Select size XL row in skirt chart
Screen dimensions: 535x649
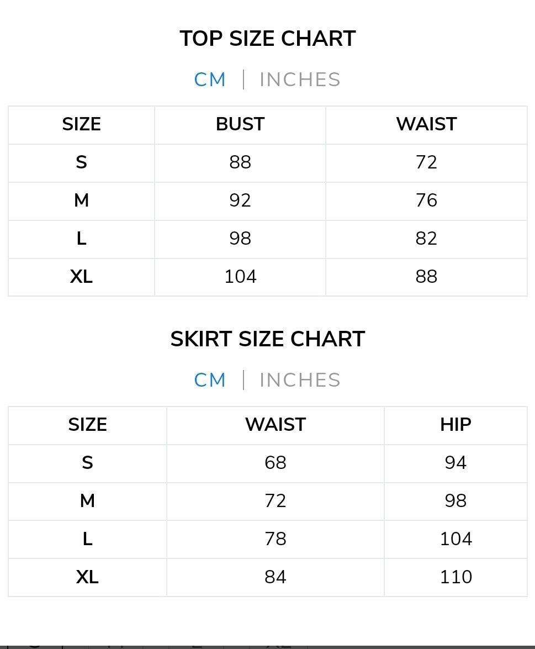[87, 577]
